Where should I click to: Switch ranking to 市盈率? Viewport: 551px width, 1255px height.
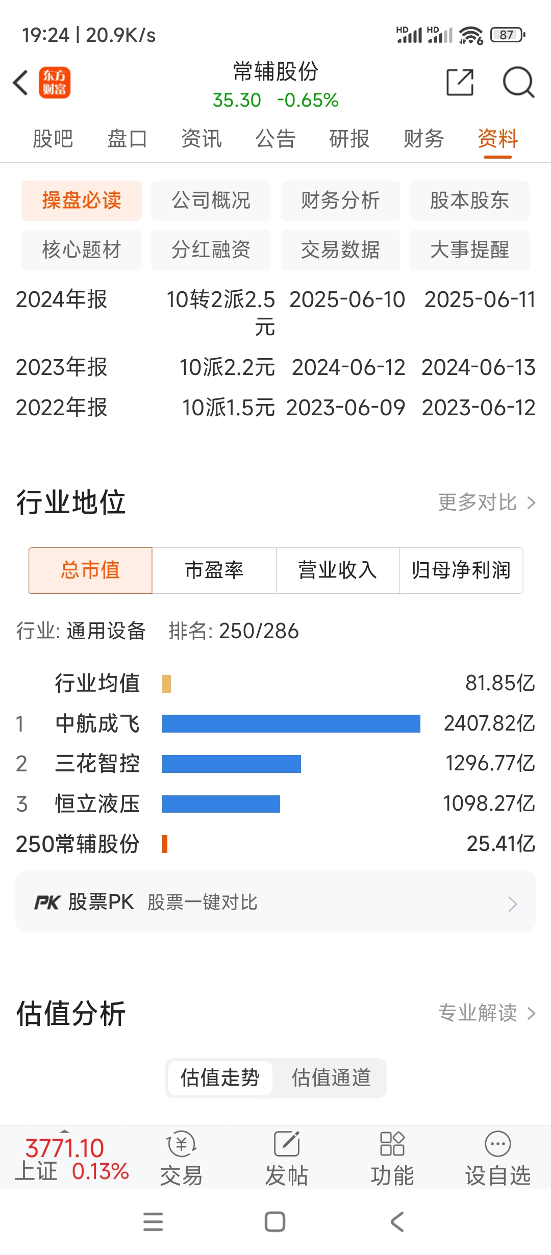pos(214,570)
